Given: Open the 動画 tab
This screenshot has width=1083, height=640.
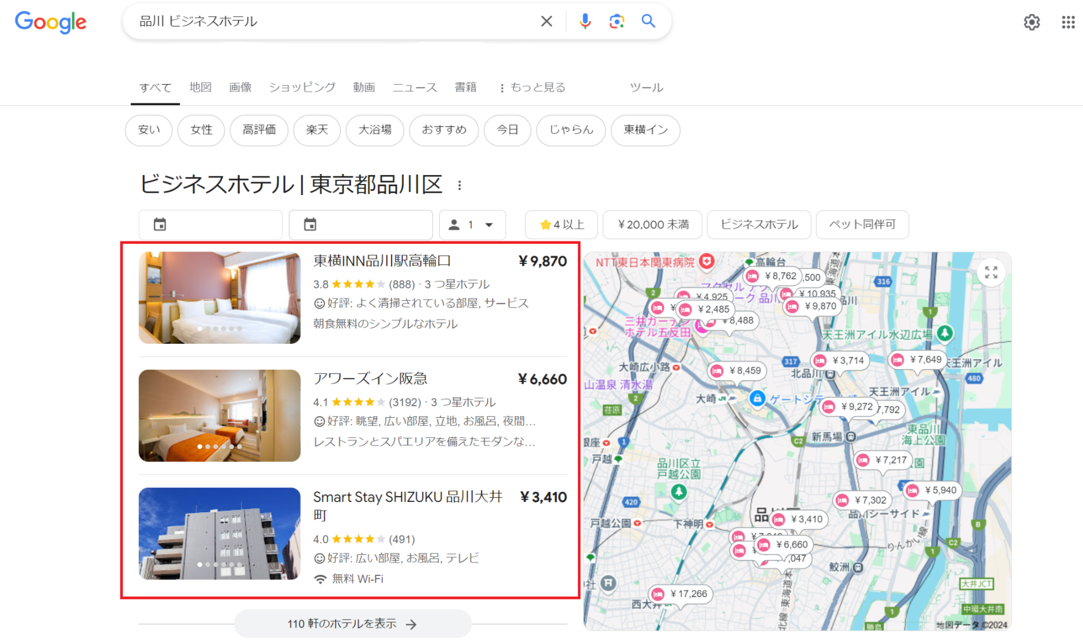Looking at the screenshot, I should tap(364, 87).
